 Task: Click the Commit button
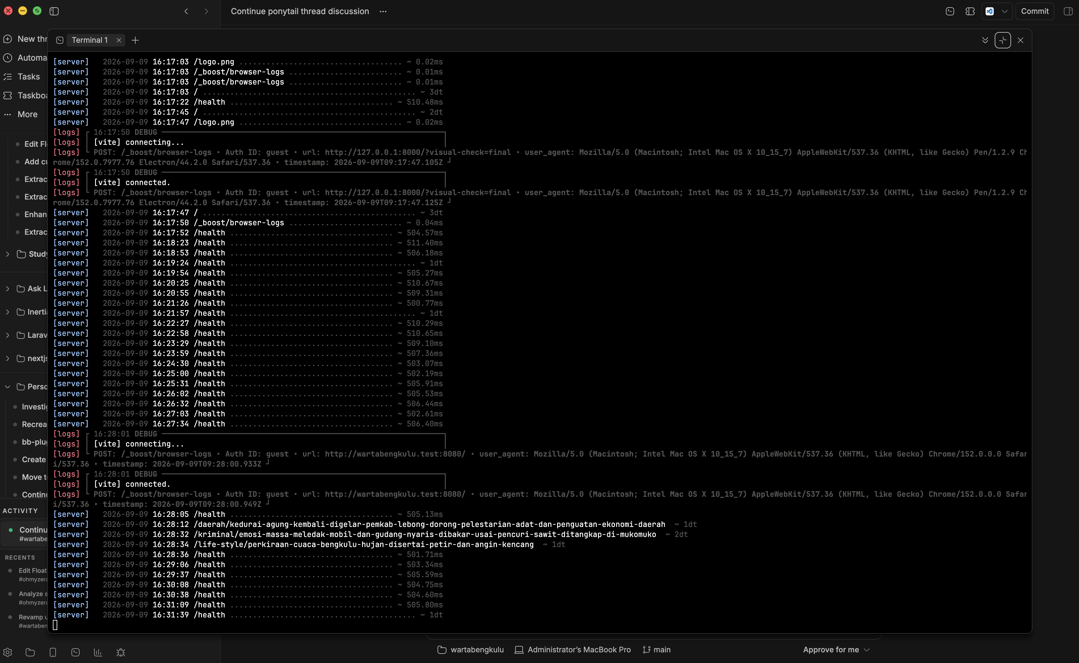coord(1035,11)
